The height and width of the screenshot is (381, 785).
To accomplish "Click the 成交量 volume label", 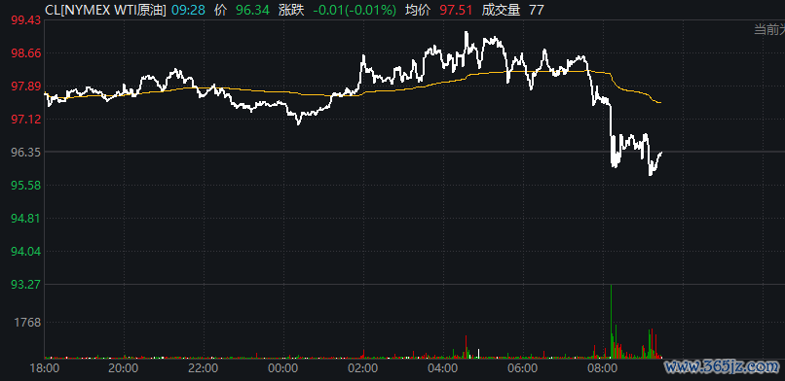I will [501, 10].
